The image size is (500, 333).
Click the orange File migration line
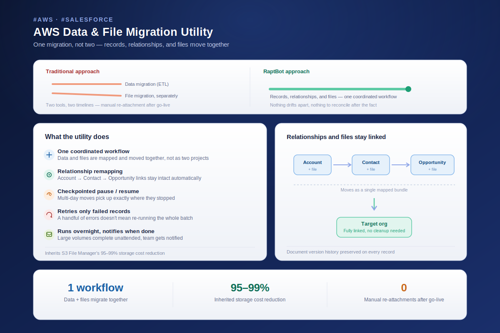[87, 94]
